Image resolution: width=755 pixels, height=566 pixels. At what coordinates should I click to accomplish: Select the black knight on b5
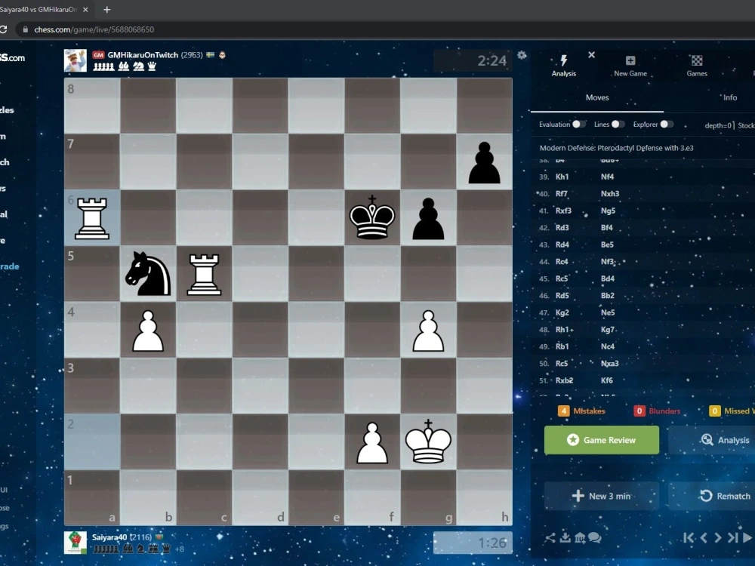point(148,274)
